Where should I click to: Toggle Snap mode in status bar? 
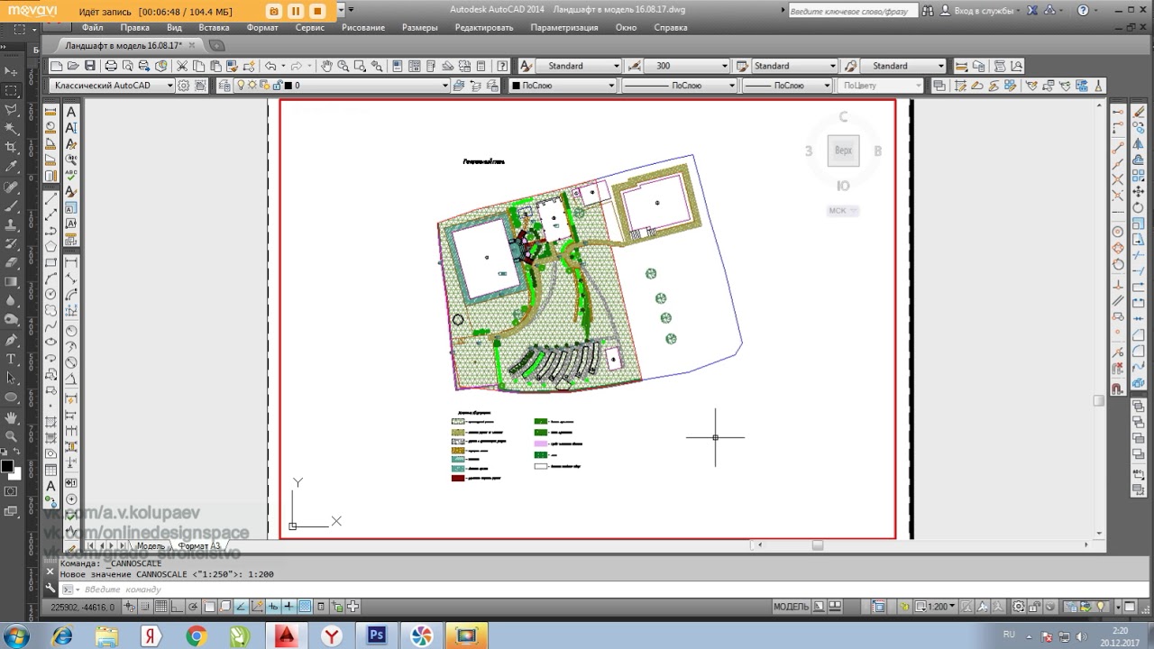coord(144,607)
